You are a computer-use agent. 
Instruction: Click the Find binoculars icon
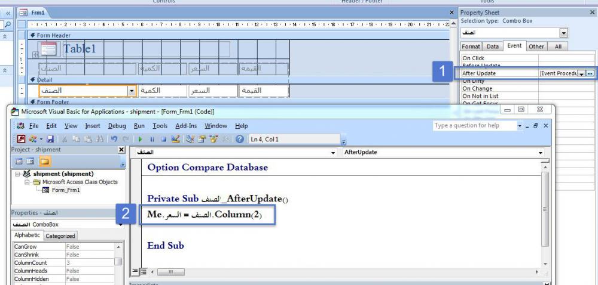[100, 139]
